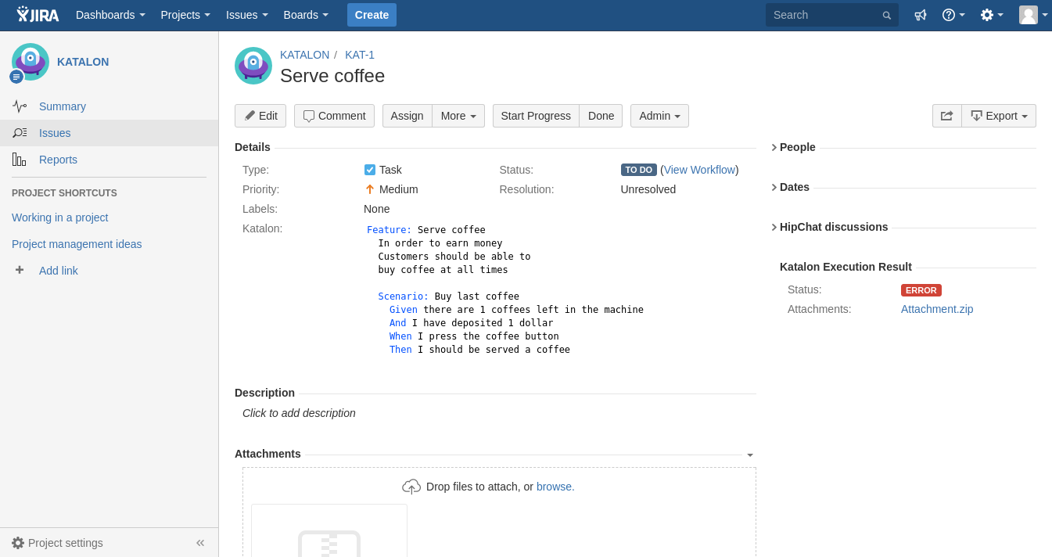Click the Create button
The image size is (1052, 557).
point(372,15)
